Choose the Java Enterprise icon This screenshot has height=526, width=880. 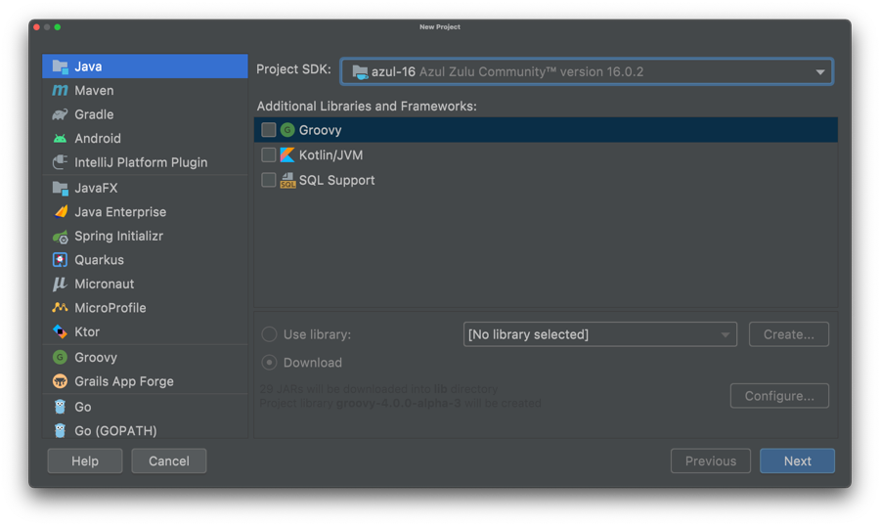pos(60,211)
